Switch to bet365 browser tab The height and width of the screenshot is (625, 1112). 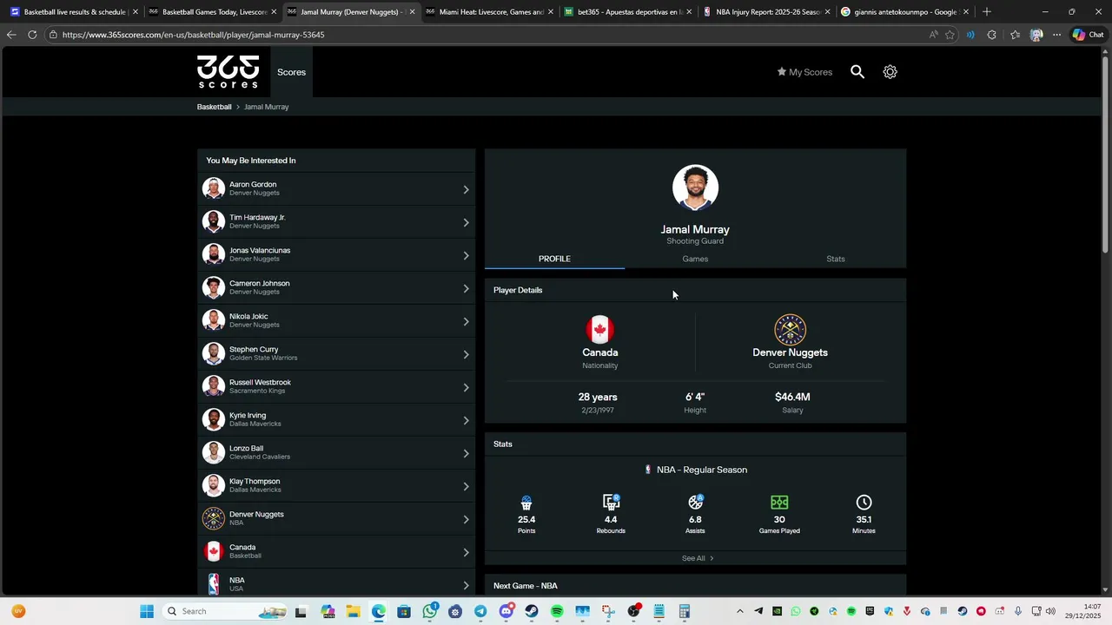coord(627,12)
